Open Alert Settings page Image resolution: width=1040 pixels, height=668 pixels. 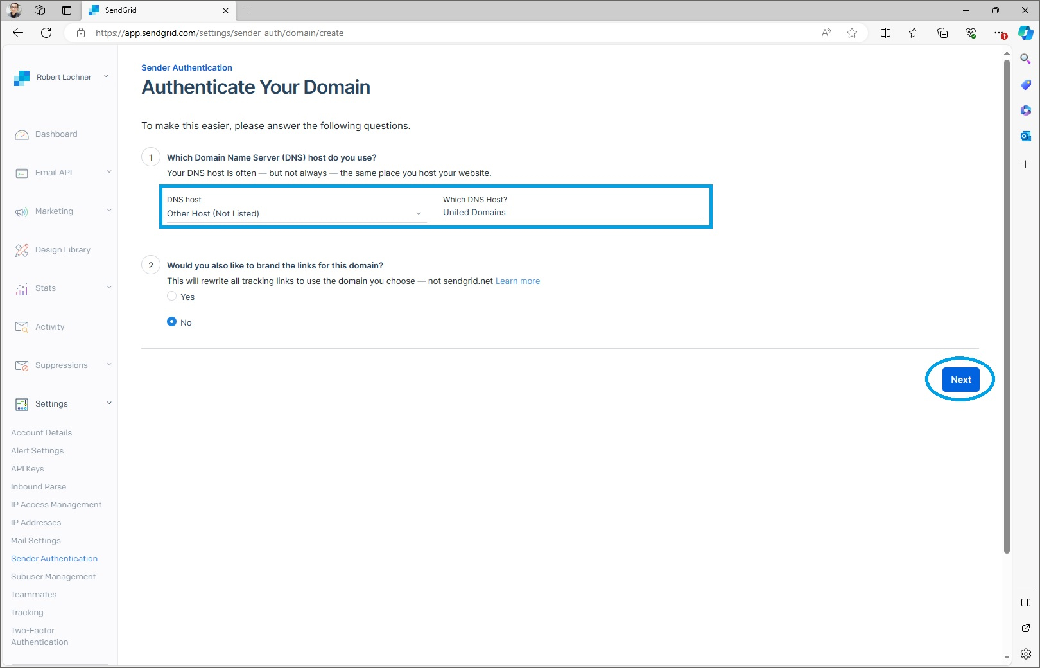coord(37,451)
